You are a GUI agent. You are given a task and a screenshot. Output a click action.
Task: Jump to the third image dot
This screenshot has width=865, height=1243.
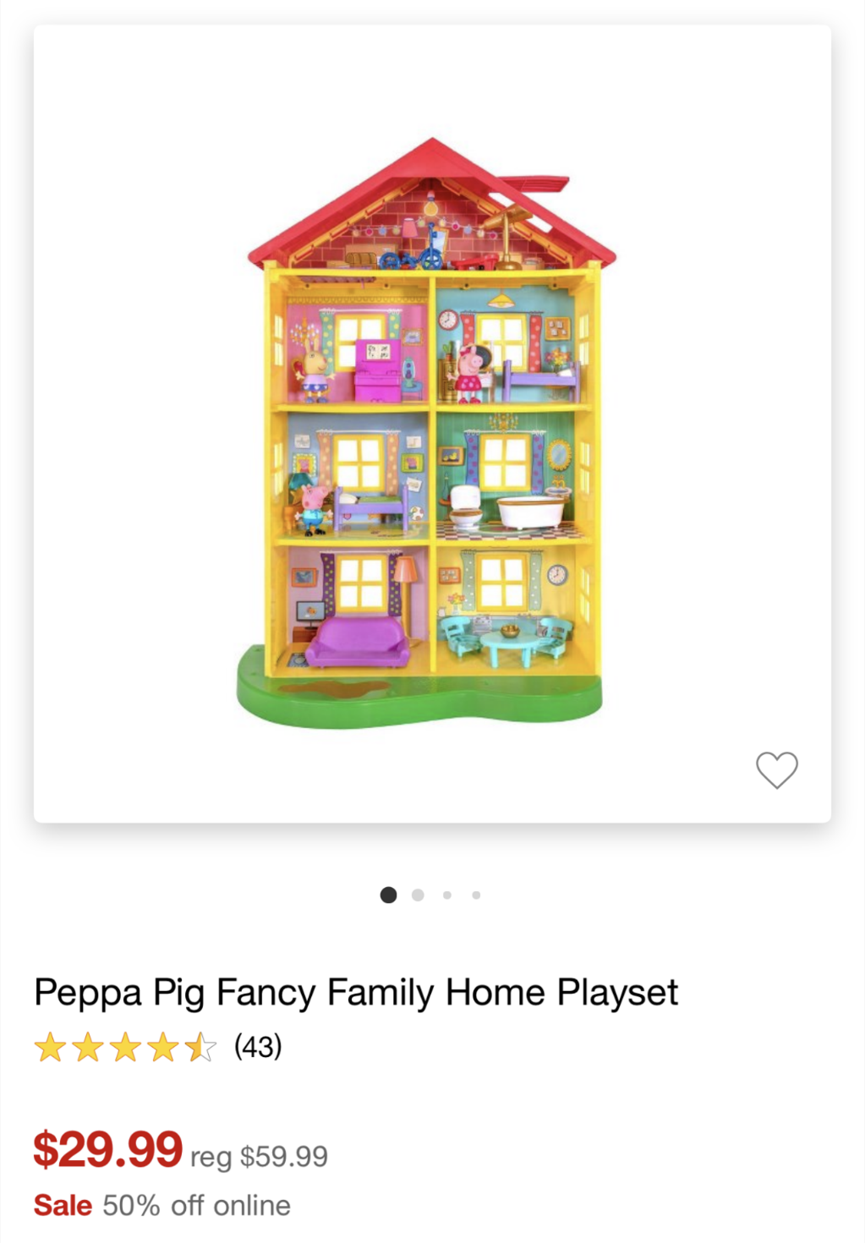447,895
